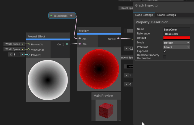Edit the Reference field _BaseColor
The width and height of the screenshot is (194, 125).
pos(177,34)
